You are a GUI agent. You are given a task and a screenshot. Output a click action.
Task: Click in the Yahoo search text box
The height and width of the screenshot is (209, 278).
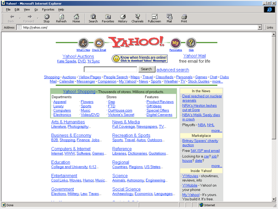[110, 69]
